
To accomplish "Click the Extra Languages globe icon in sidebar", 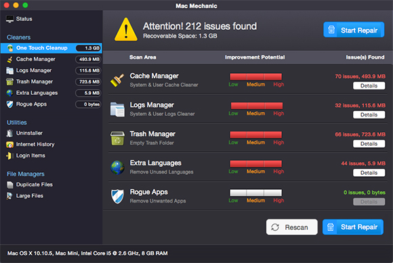I will point(9,93).
